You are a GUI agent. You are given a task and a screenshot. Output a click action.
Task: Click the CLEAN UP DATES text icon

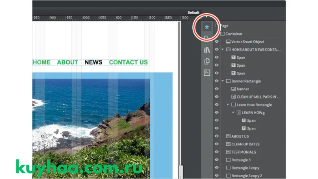pos(228,144)
